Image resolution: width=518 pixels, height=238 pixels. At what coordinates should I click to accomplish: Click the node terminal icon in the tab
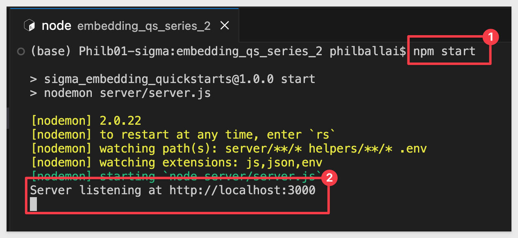(30, 26)
